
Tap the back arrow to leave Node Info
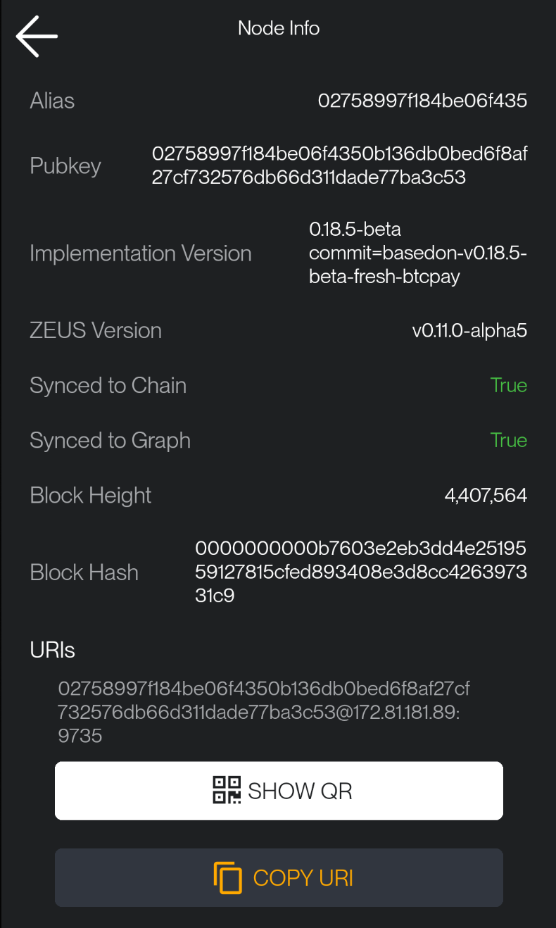[x=36, y=36]
